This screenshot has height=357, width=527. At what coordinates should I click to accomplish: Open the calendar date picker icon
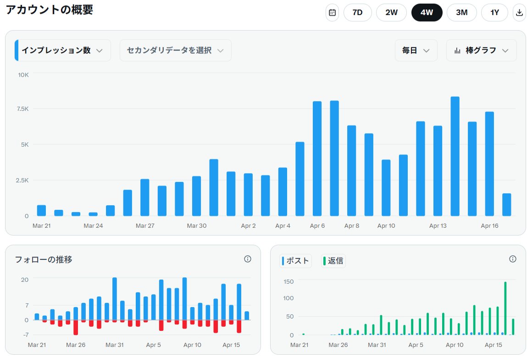[332, 12]
